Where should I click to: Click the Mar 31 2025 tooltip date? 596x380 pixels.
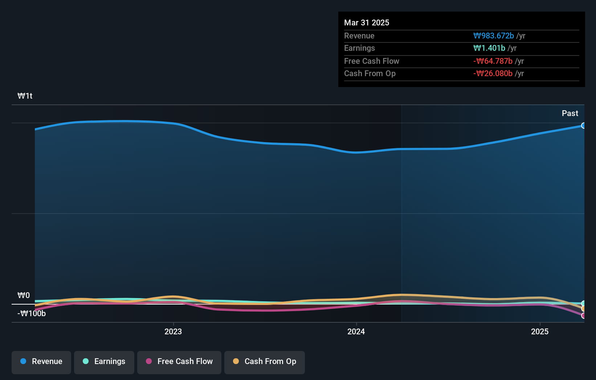(367, 22)
